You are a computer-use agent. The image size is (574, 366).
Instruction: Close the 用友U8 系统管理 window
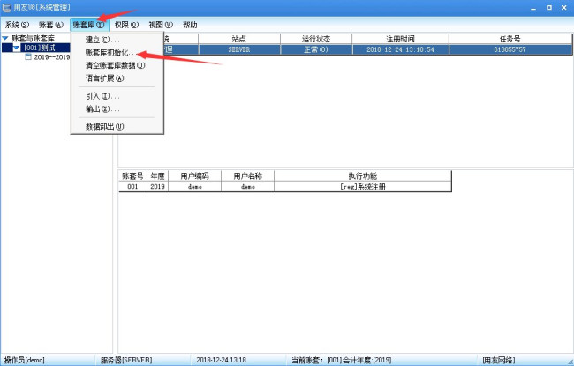pyautogui.click(x=564, y=8)
